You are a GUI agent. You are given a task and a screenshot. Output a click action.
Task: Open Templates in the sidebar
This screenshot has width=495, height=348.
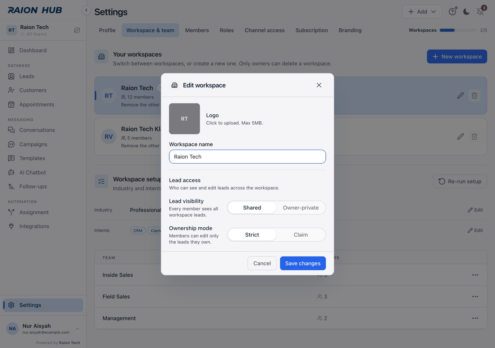pyautogui.click(x=43, y=158)
